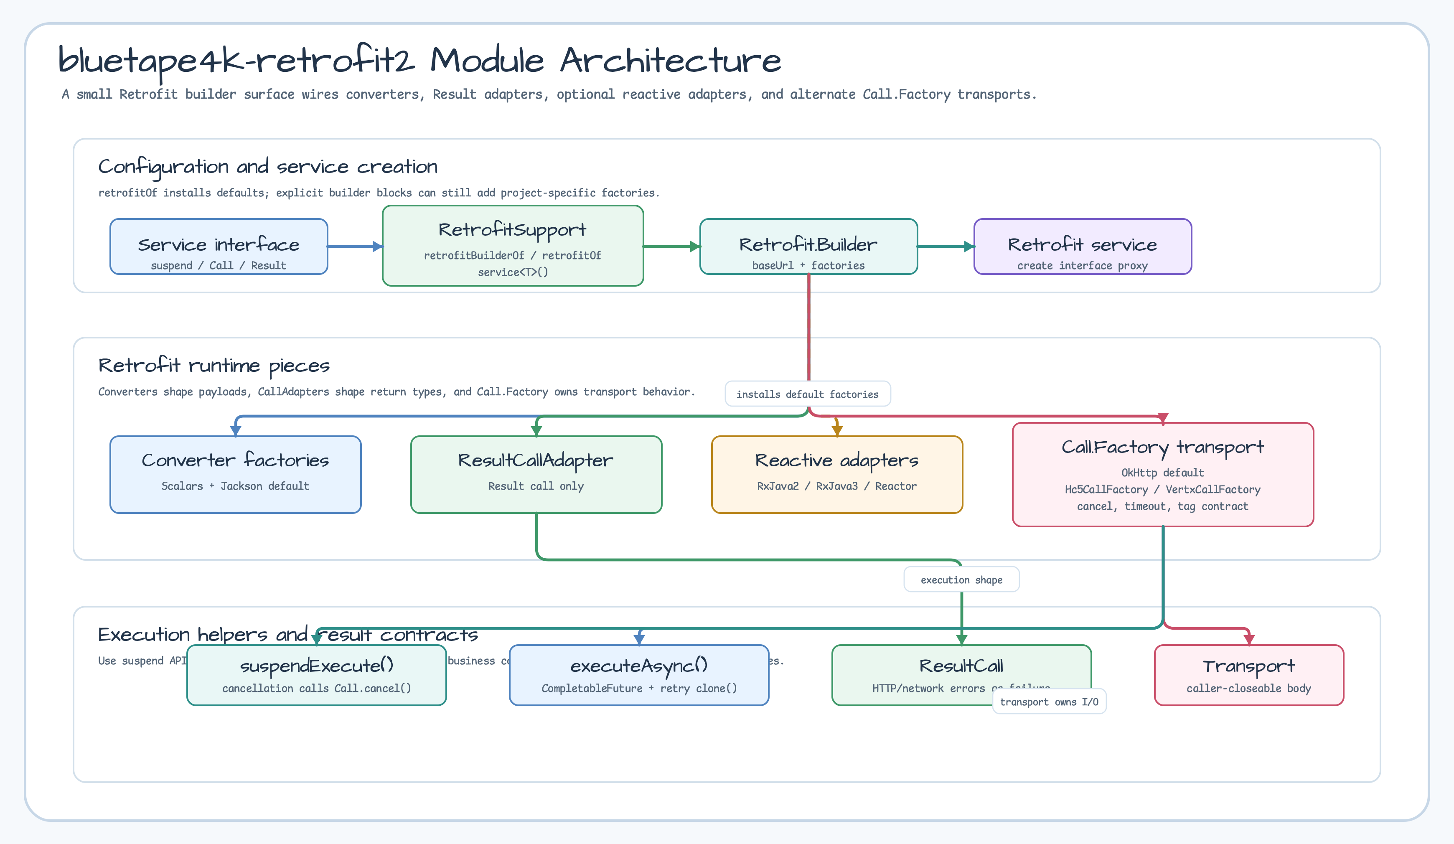1454x844 pixels.
Task: Click the 'Result call only' text
Action: click(536, 486)
